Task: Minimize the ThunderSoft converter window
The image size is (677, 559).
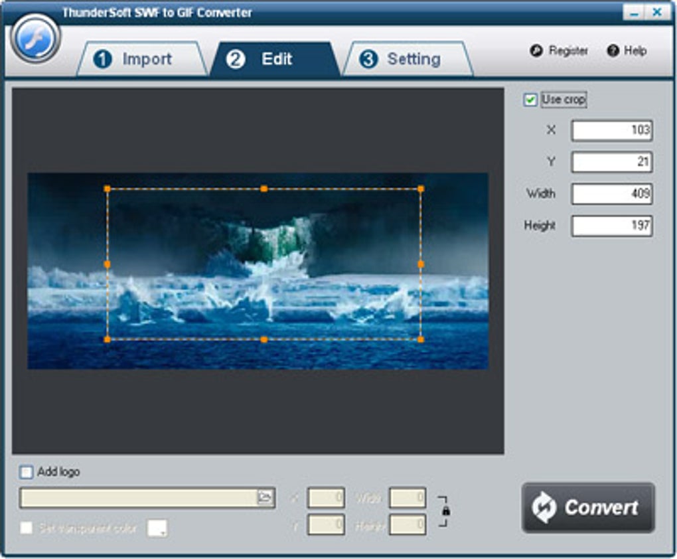Action: [634, 13]
